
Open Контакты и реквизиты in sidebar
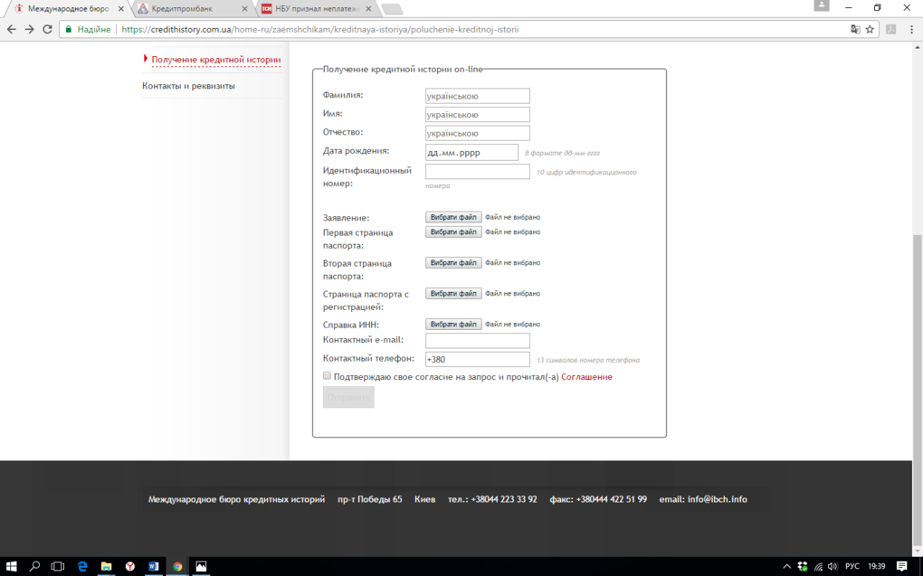(x=188, y=86)
